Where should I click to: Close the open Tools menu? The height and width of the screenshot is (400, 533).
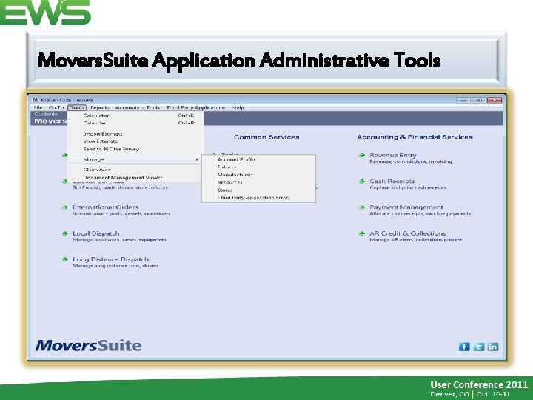coord(77,108)
